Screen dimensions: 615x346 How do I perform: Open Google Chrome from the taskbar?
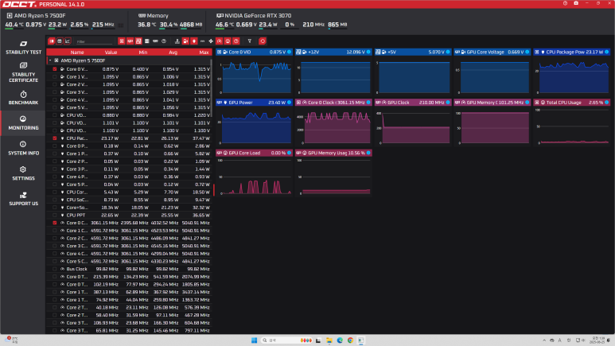point(350,340)
